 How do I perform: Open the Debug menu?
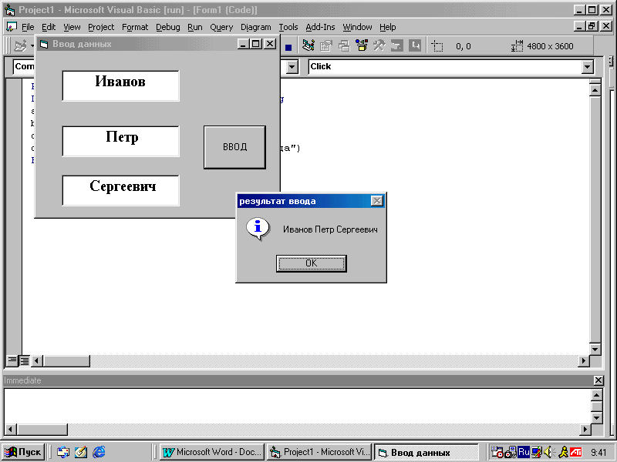point(168,27)
